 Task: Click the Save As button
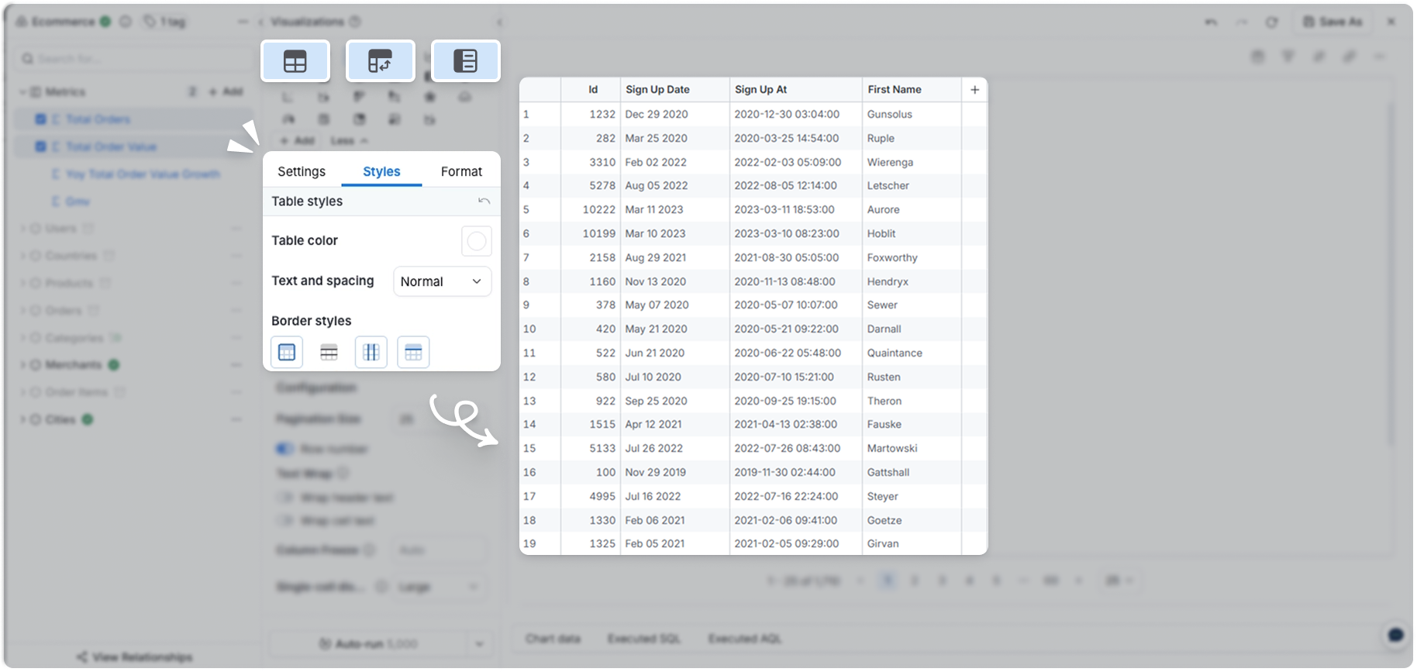[x=1332, y=22]
